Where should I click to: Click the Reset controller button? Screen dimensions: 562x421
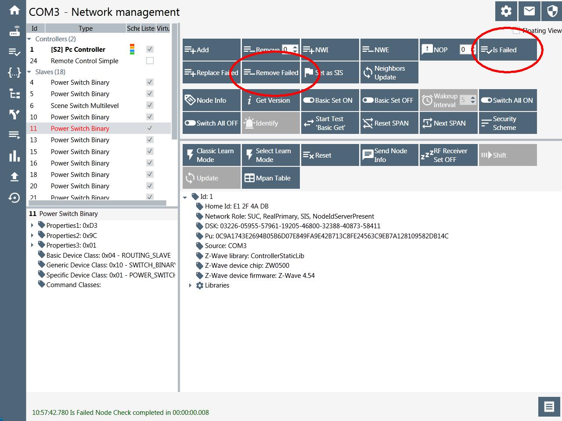click(x=330, y=155)
